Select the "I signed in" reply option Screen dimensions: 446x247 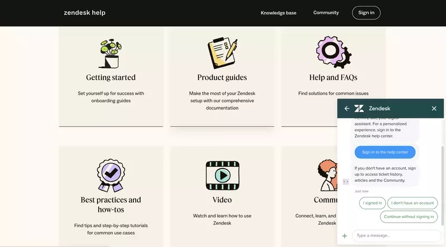[x=372, y=203]
